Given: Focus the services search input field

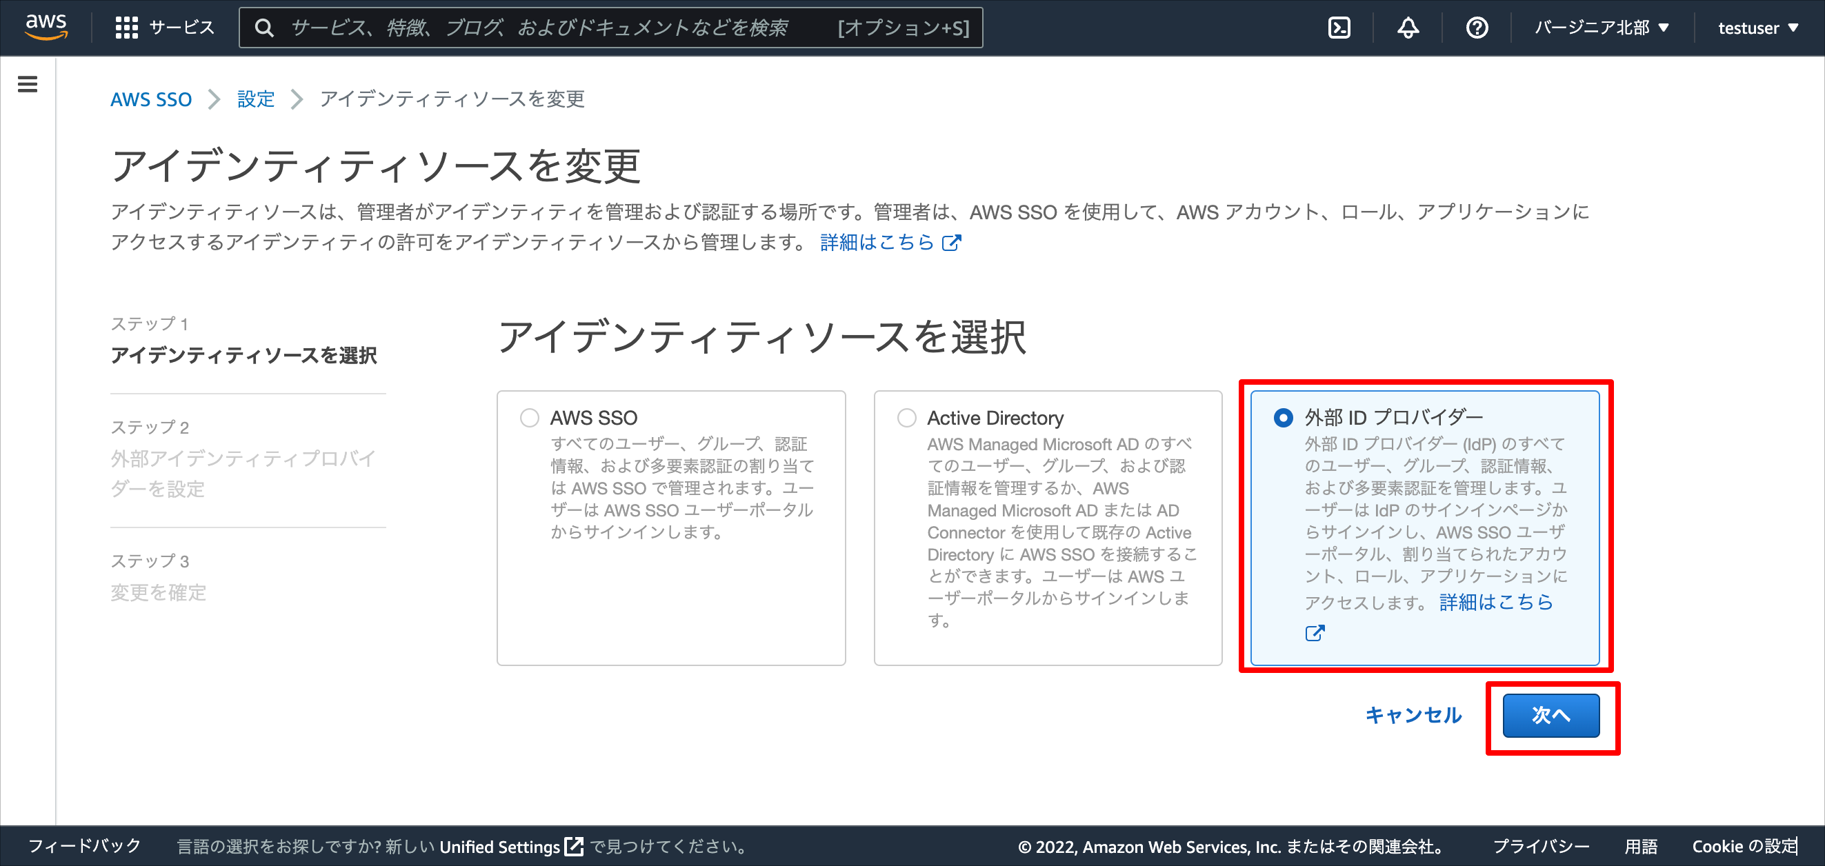Looking at the screenshot, I should coord(610,28).
